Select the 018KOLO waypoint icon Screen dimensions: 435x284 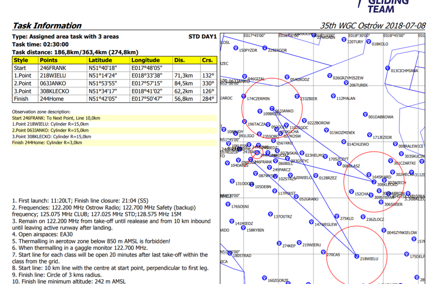(369, 41)
